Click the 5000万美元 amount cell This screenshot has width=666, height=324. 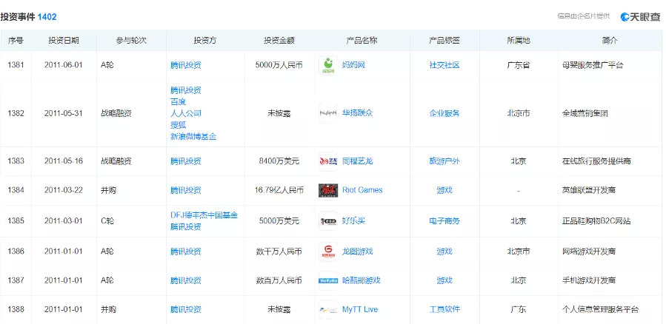(279, 221)
